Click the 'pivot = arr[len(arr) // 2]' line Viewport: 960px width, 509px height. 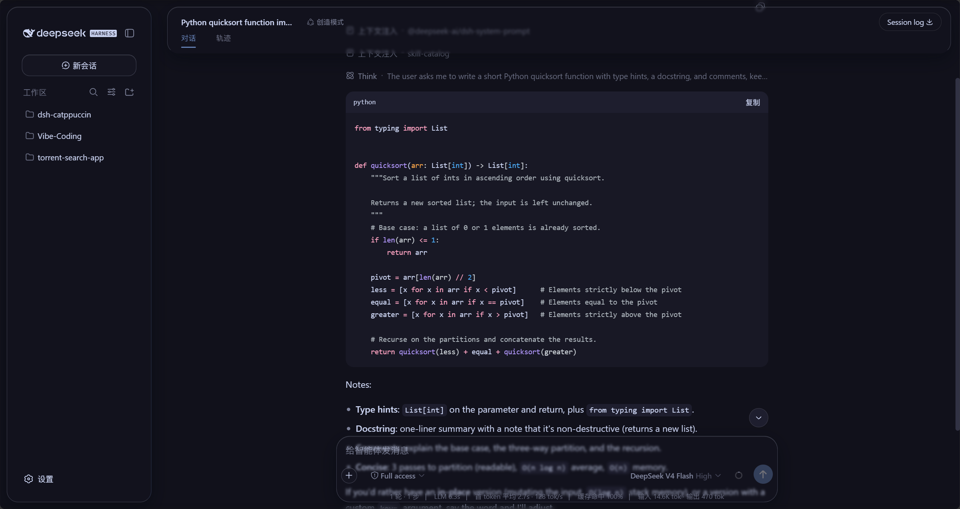[423, 277]
